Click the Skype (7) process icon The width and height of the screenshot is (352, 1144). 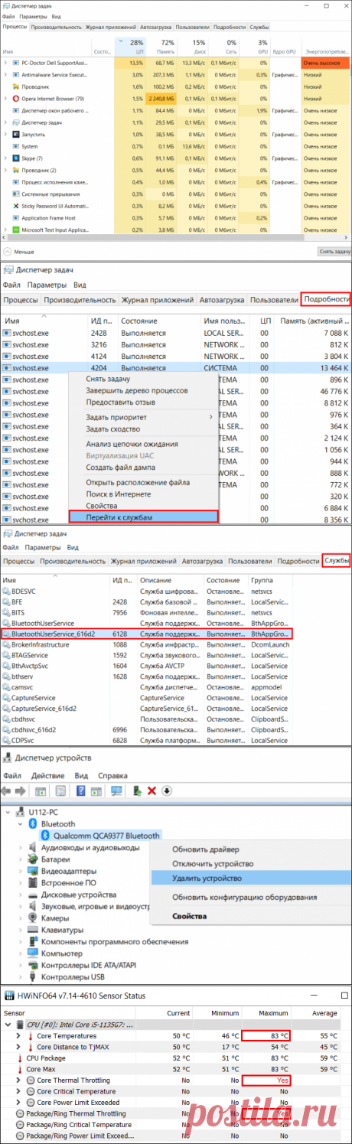(x=16, y=158)
